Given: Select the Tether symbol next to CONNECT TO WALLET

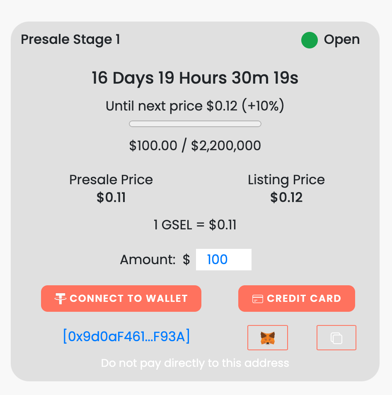Looking at the screenshot, I should (x=60, y=299).
